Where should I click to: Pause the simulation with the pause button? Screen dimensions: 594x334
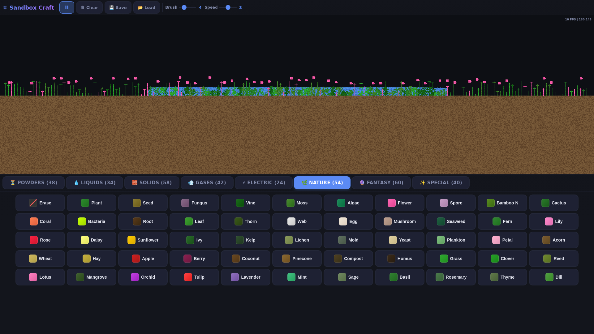[67, 7]
